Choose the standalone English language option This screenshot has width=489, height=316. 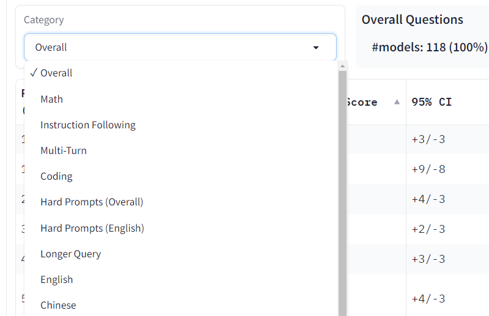point(57,279)
